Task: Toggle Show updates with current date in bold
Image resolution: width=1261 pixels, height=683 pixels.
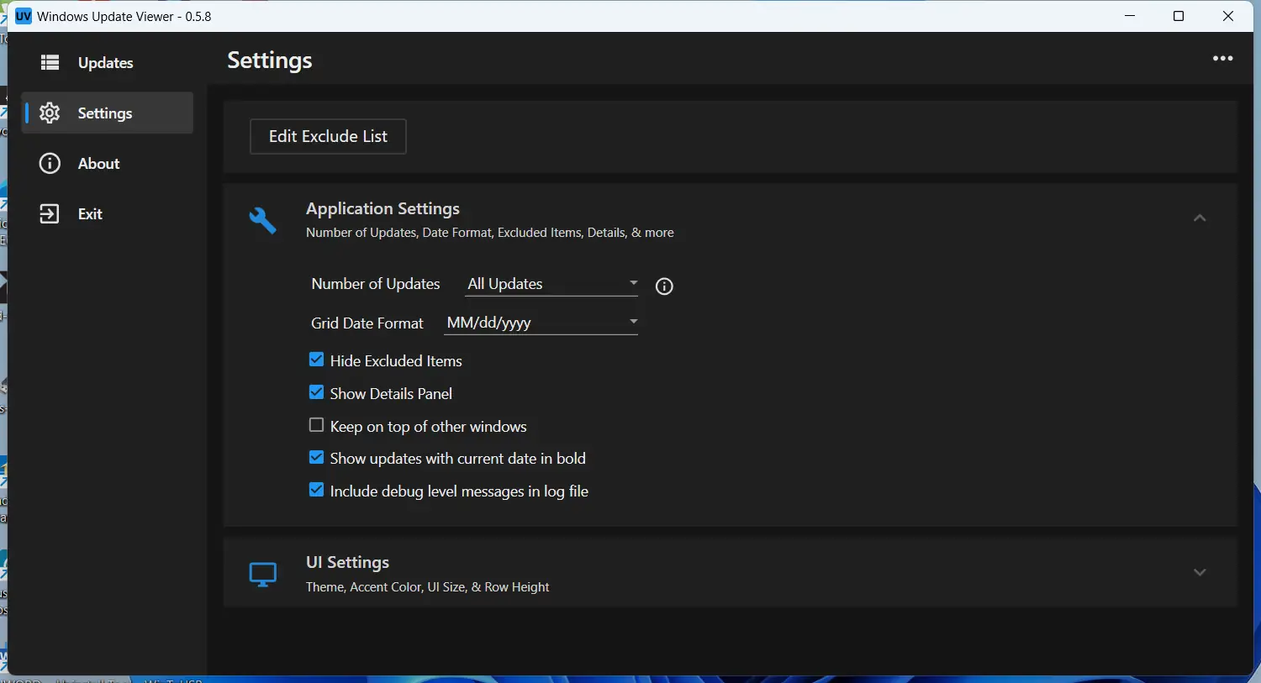Action: click(316, 458)
